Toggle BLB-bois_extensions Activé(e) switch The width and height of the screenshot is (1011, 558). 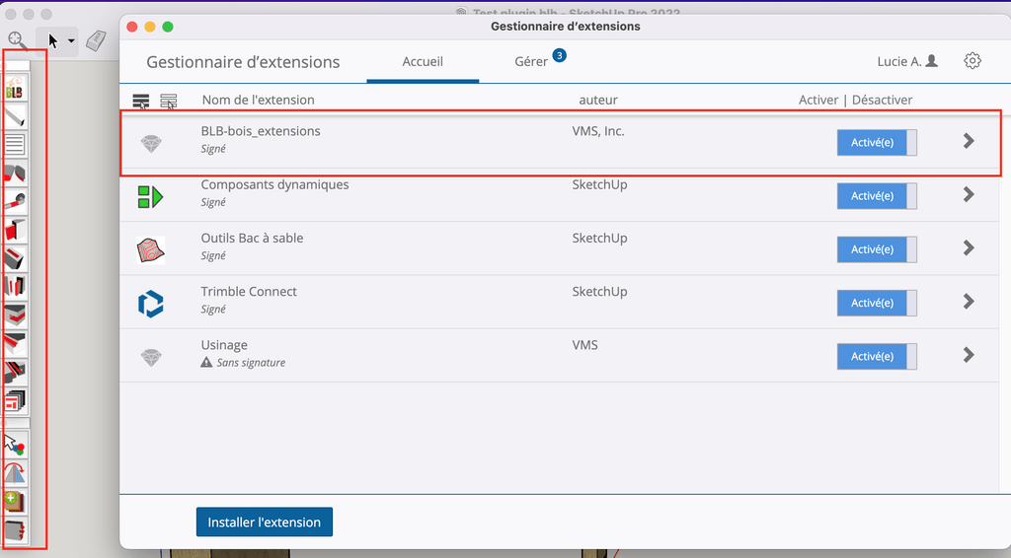coord(877,143)
